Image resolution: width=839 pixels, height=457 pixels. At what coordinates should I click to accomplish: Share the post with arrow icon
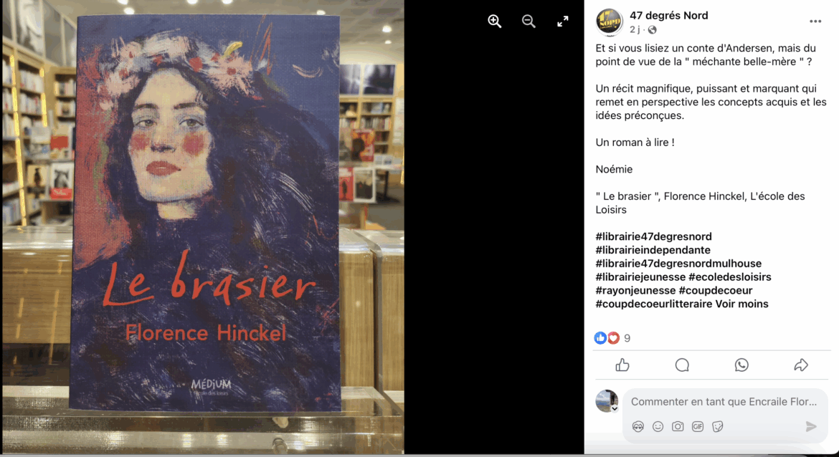tap(801, 365)
